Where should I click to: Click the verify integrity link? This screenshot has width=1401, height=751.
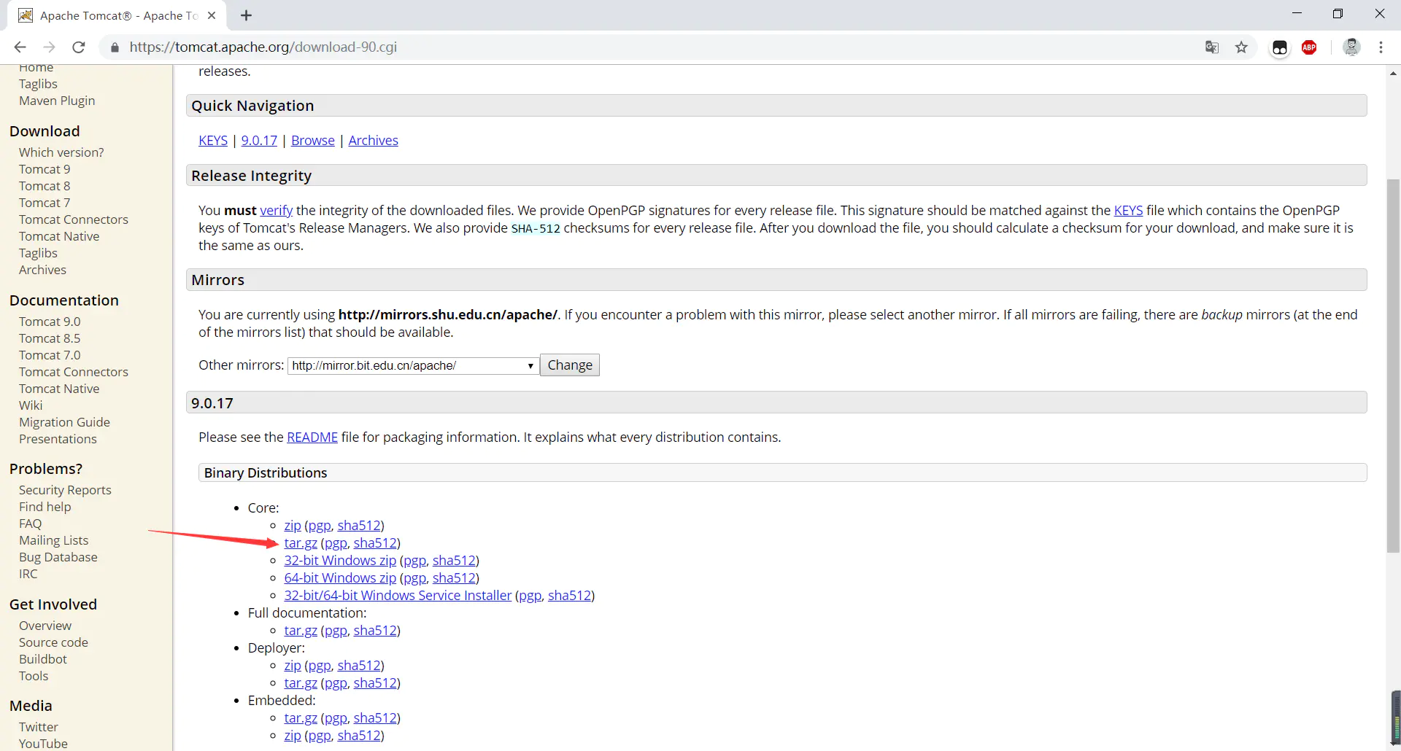[x=277, y=211]
